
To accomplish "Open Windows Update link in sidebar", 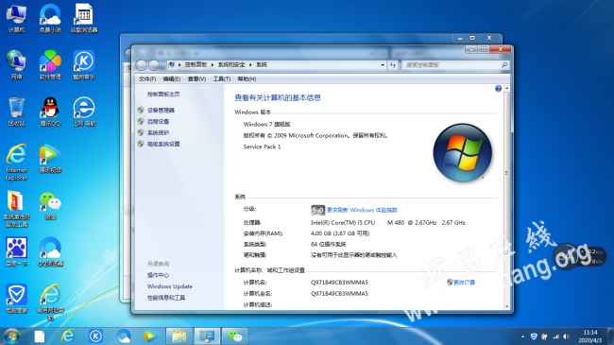I will tap(169, 286).
